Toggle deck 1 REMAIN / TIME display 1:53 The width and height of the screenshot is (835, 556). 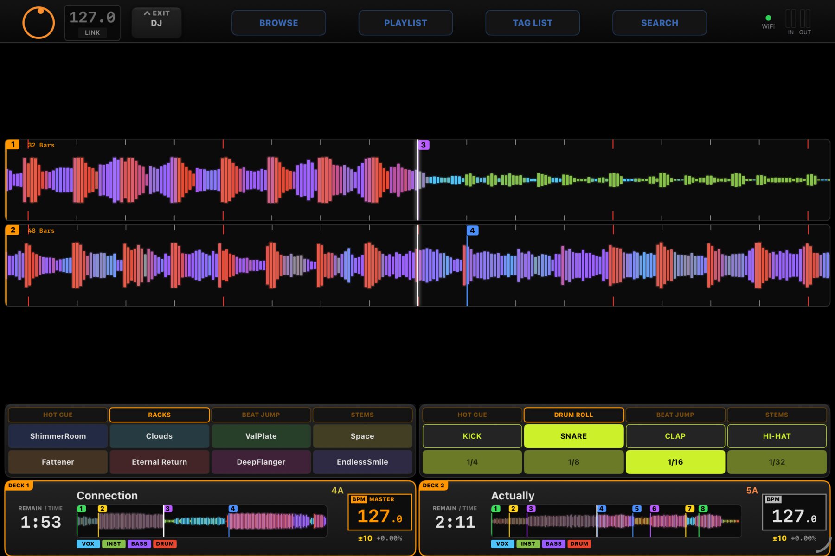[41, 518]
